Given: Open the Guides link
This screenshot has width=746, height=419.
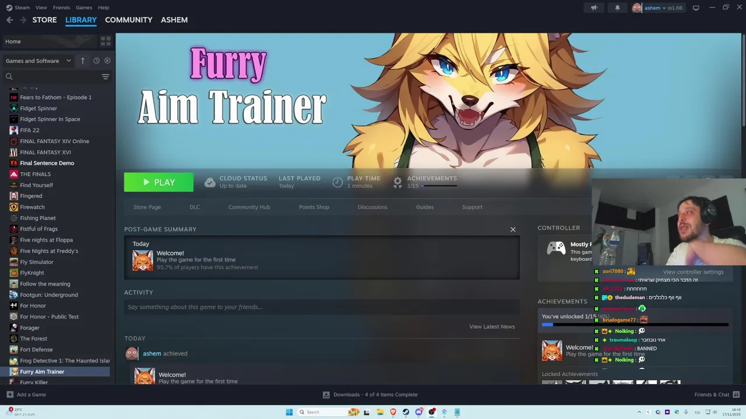Looking at the screenshot, I should click(425, 207).
